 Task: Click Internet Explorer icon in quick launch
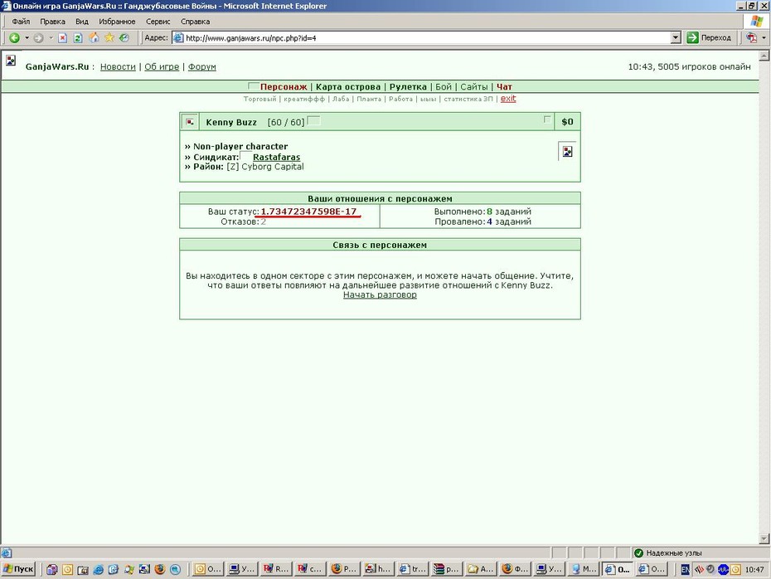(x=99, y=569)
